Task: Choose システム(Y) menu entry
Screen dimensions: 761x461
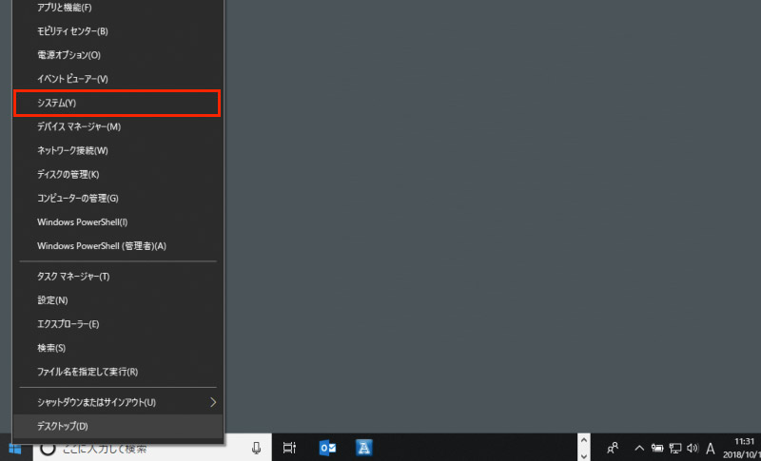Action: (x=118, y=103)
